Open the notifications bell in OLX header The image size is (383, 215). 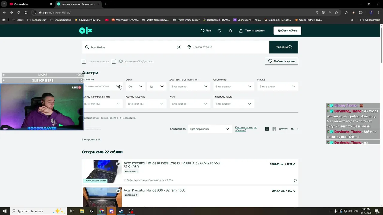tap(230, 30)
